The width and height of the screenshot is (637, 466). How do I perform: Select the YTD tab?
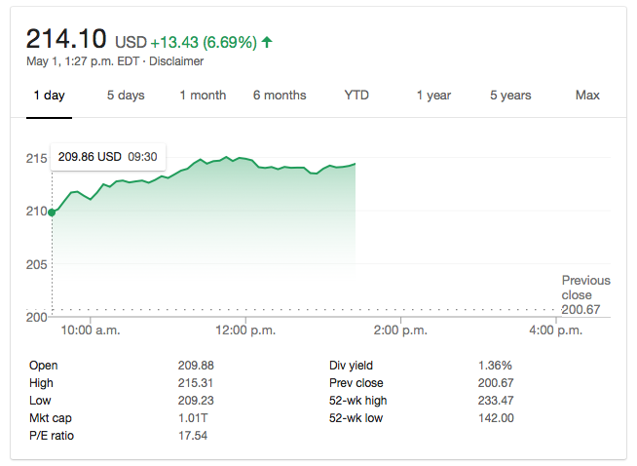pyautogui.click(x=356, y=96)
